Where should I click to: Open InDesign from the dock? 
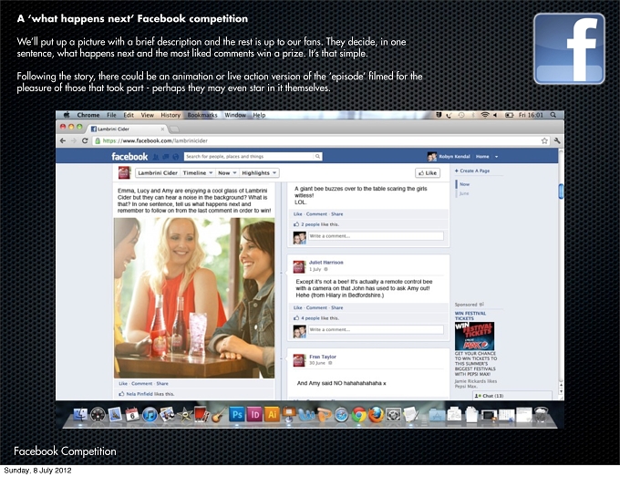(254, 414)
